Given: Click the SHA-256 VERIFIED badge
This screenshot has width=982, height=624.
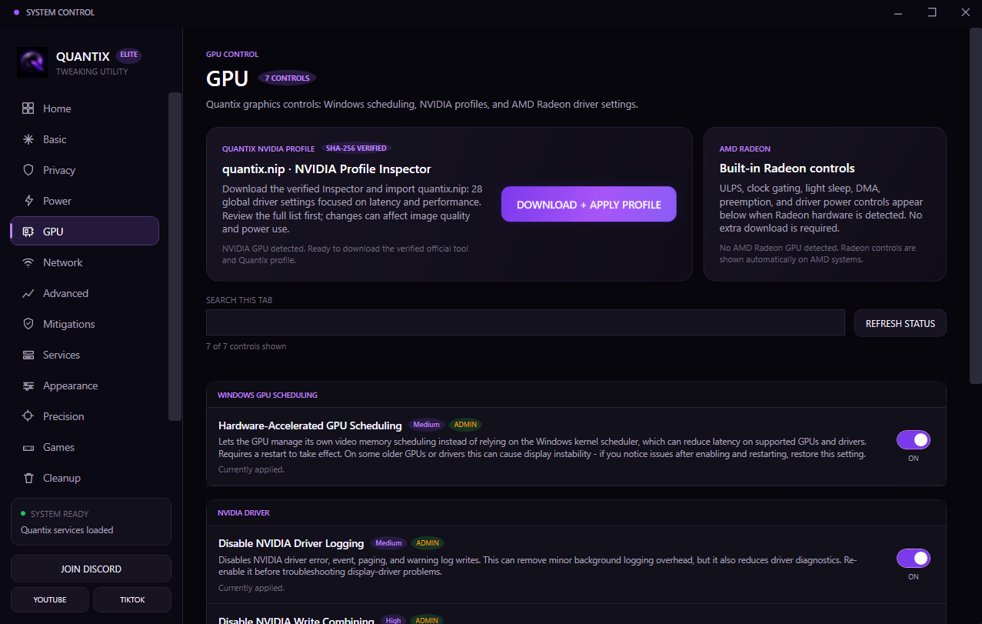Looking at the screenshot, I should (x=356, y=148).
